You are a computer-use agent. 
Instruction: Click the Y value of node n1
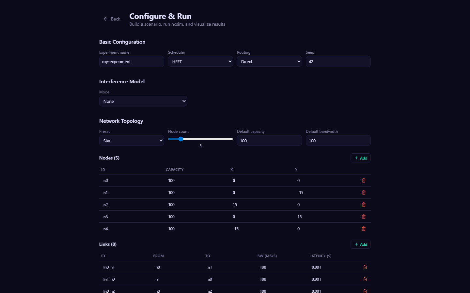tap(300, 192)
